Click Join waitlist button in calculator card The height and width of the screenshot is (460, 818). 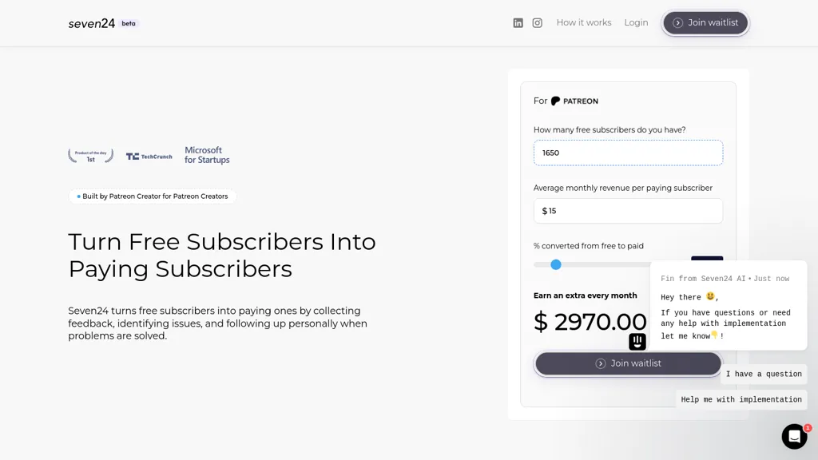pos(628,363)
